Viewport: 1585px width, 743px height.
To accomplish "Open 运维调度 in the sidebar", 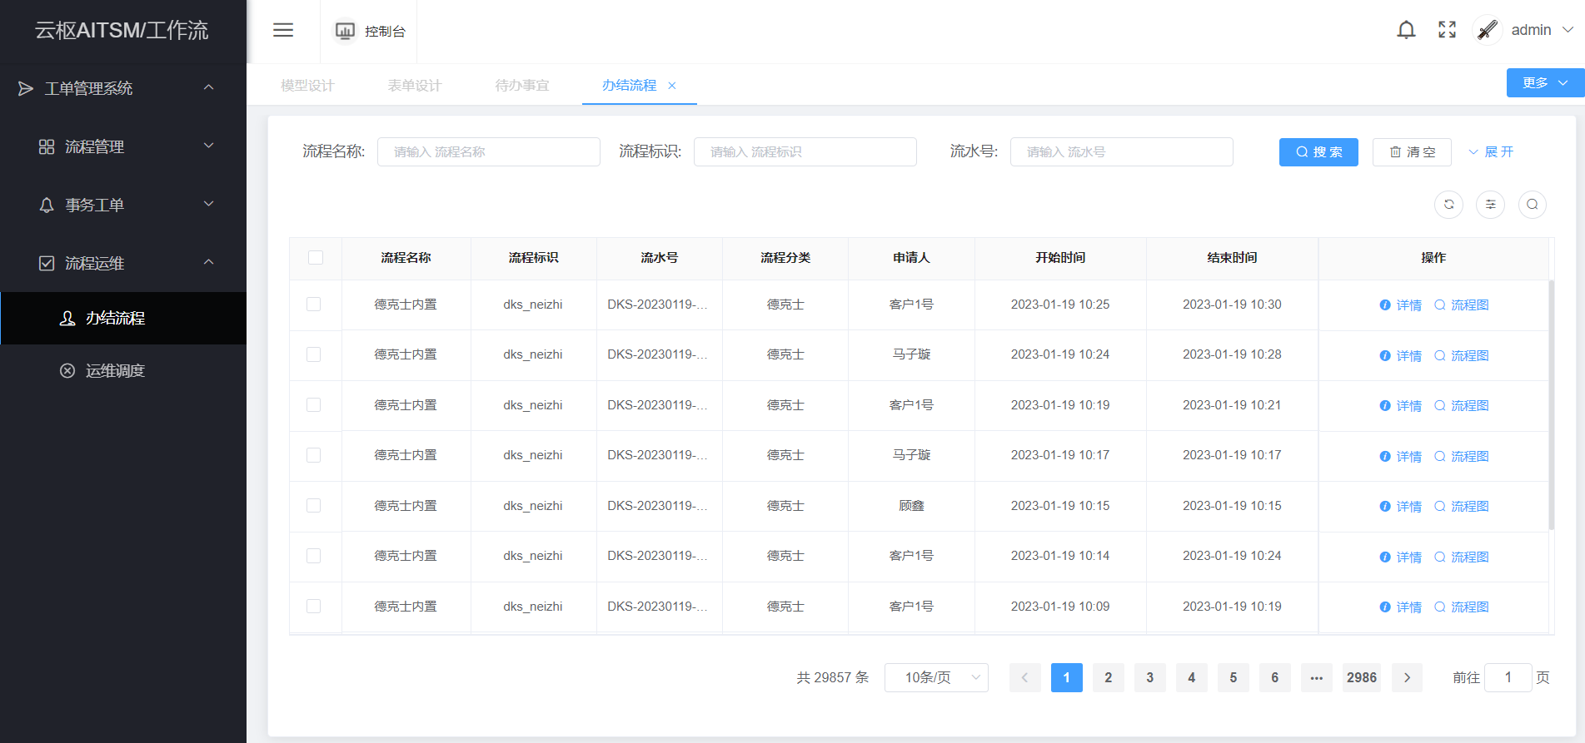I will [x=123, y=370].
